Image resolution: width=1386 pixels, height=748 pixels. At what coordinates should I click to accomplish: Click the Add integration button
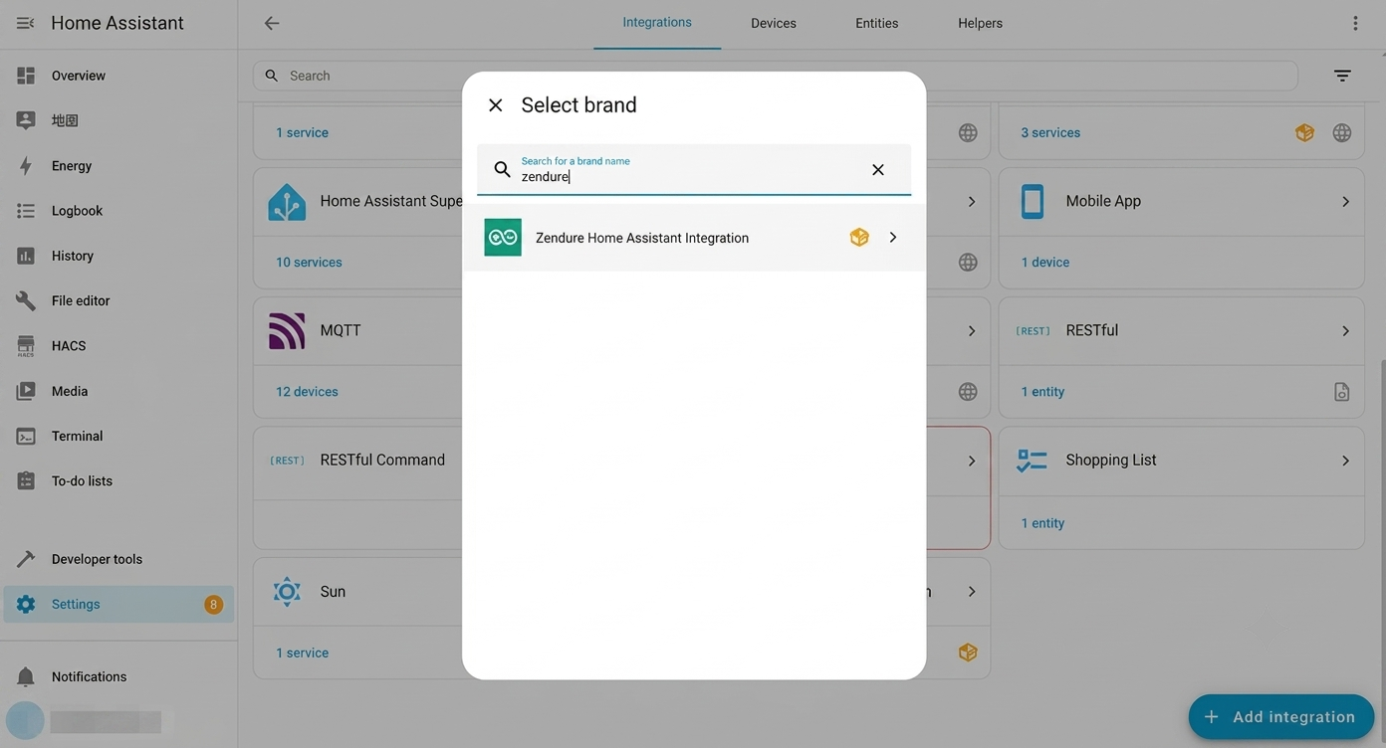tap(1280, 717)
